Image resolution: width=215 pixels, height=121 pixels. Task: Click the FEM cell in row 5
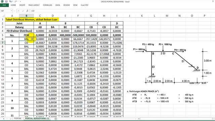(x=26, y=35)
